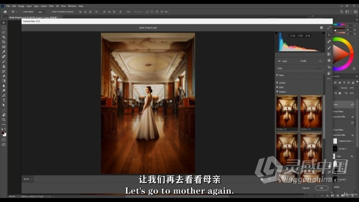
Task: Select the Gradient tool
Action: [x=4, y=81]
